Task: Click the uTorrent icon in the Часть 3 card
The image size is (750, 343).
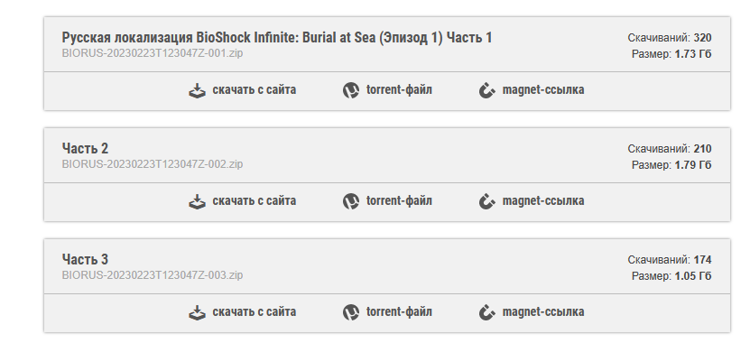Action: [x=350, y=312]
